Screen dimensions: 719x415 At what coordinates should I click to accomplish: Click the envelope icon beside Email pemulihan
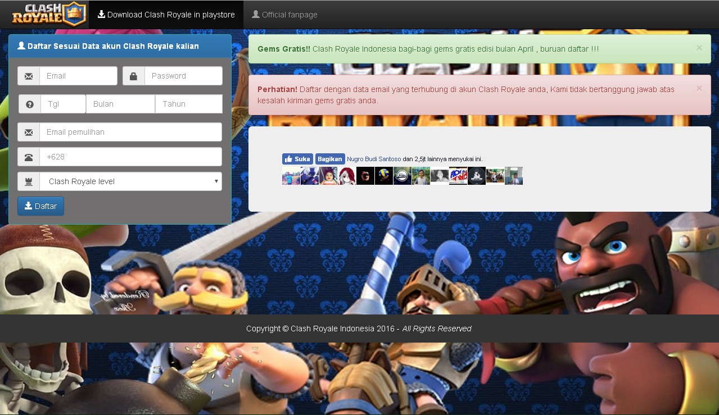29,132
